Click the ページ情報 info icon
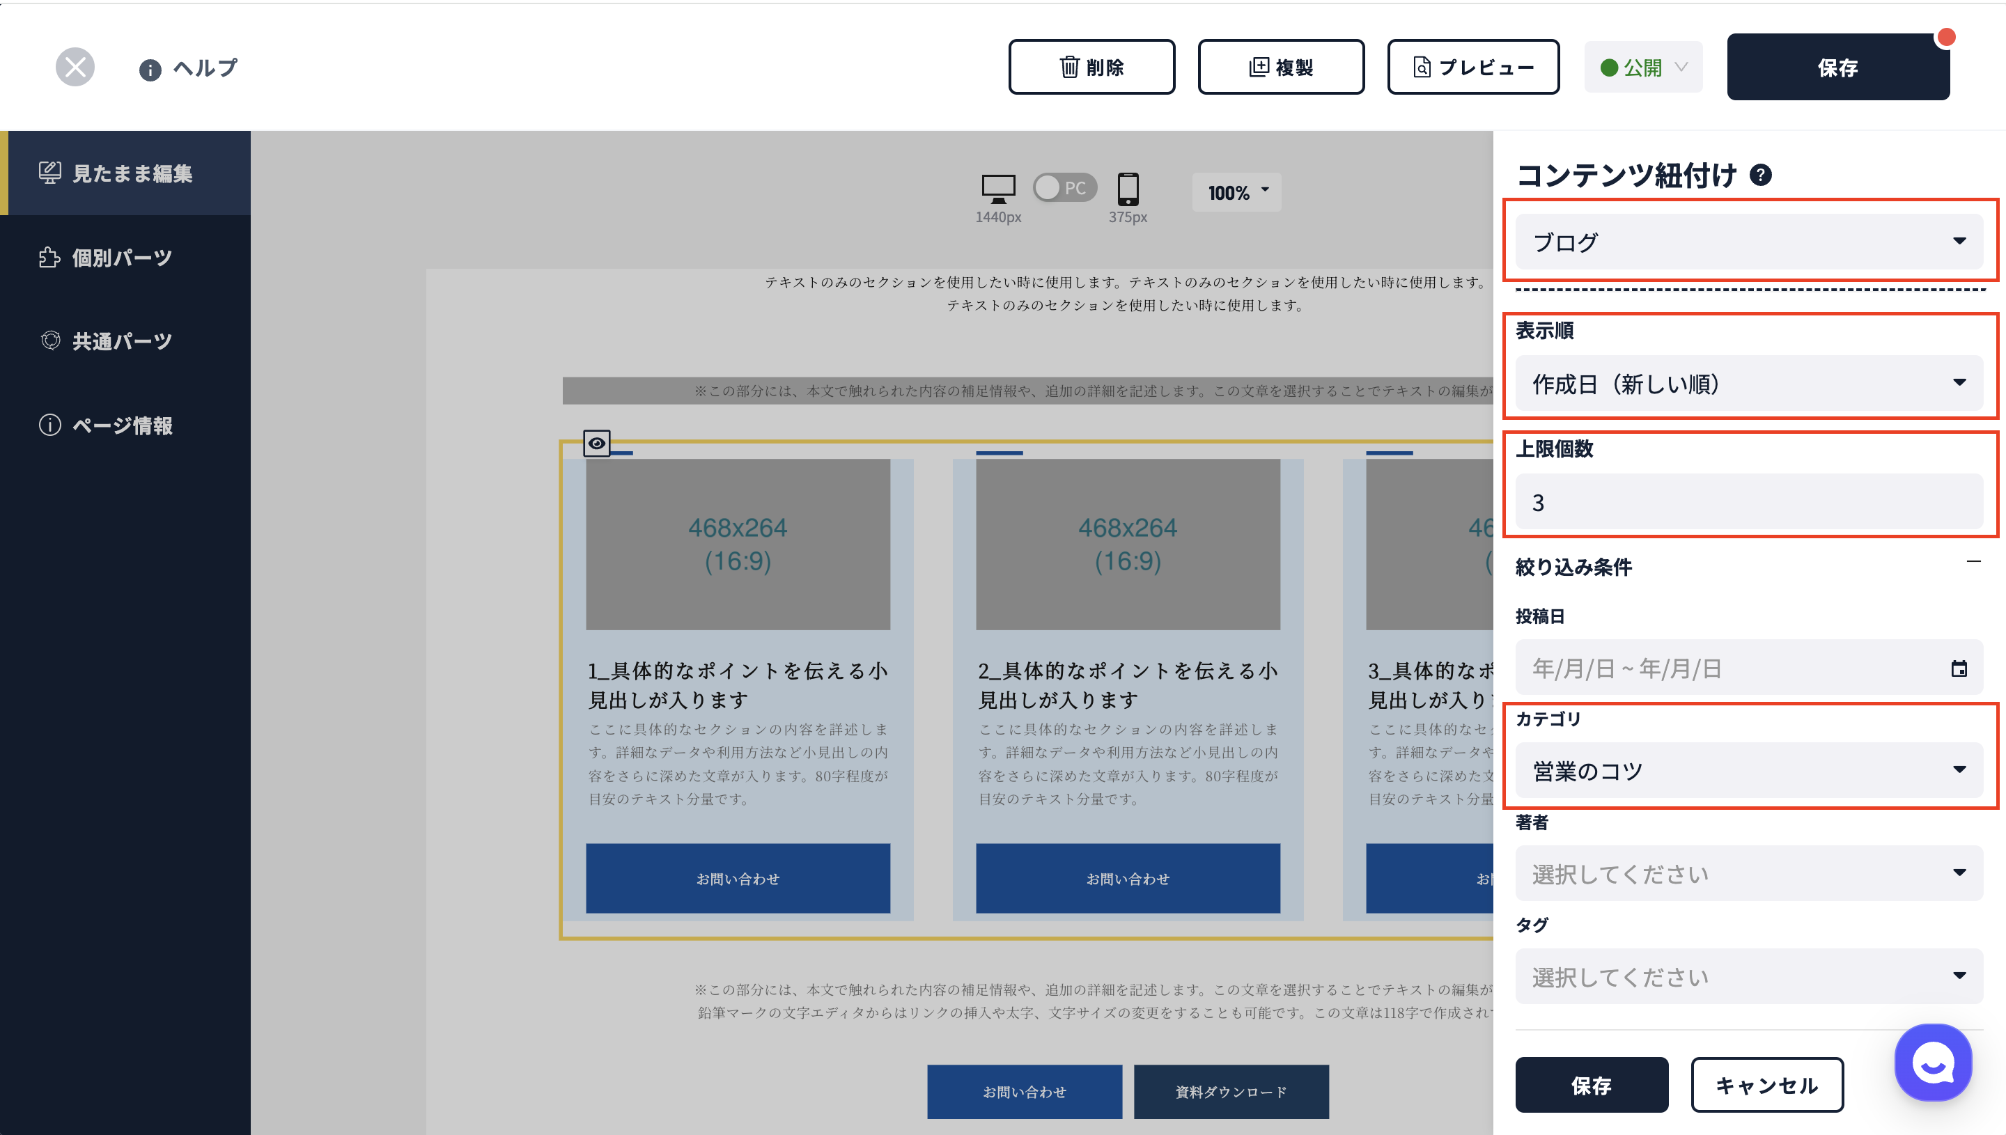2006x1135 pixels. click(x=50, y=425)
